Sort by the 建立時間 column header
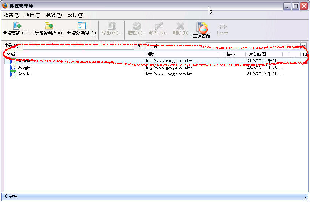This screenshot has height=202, width=310. tap(264, 55)
